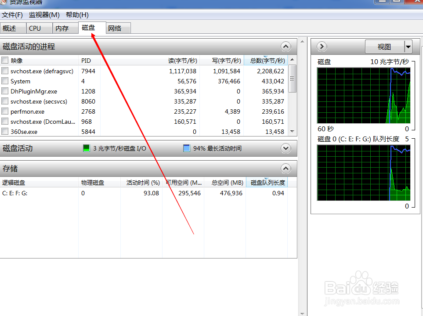Viewport: 423px width, 316px height.
Task: Check the 360se.exe checkbox
Action: (x=4, y=132)
